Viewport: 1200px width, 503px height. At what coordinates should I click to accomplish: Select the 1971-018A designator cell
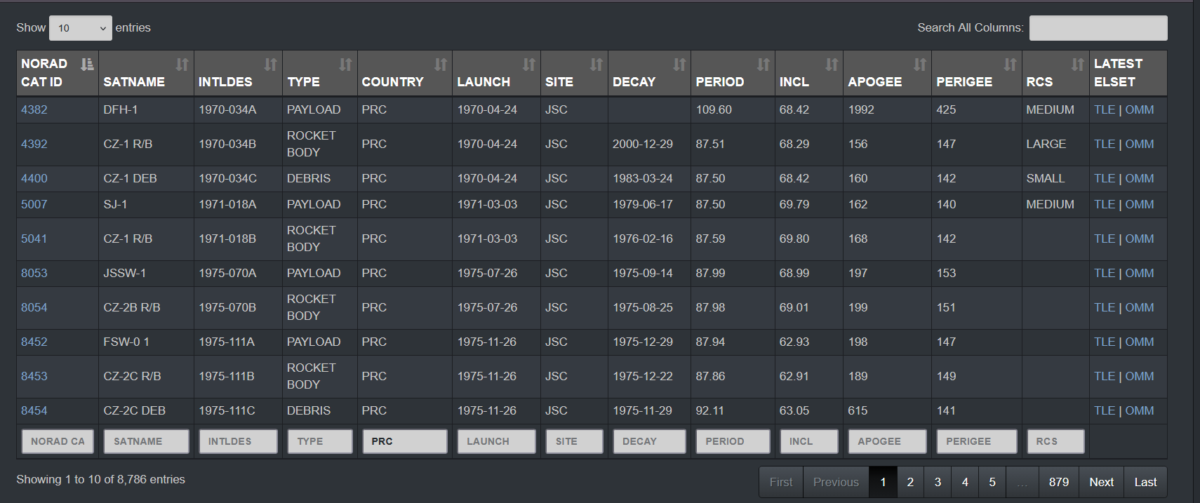click(x=238, y=204)
